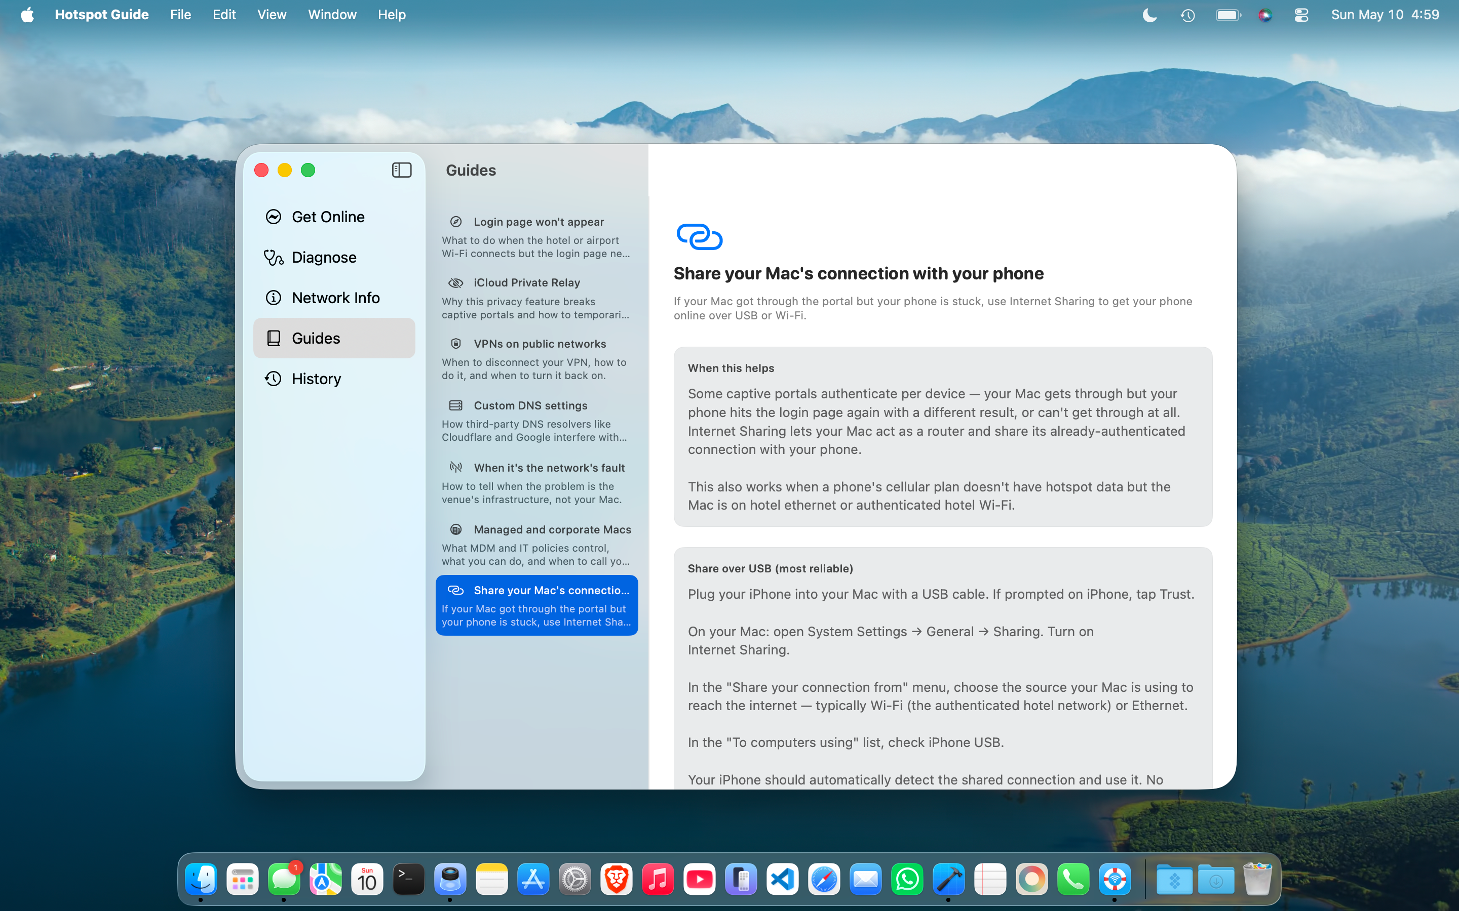Viewport: 1459px width, 911px height.
Task: Open the View menu
Action: tap(272, 15)
